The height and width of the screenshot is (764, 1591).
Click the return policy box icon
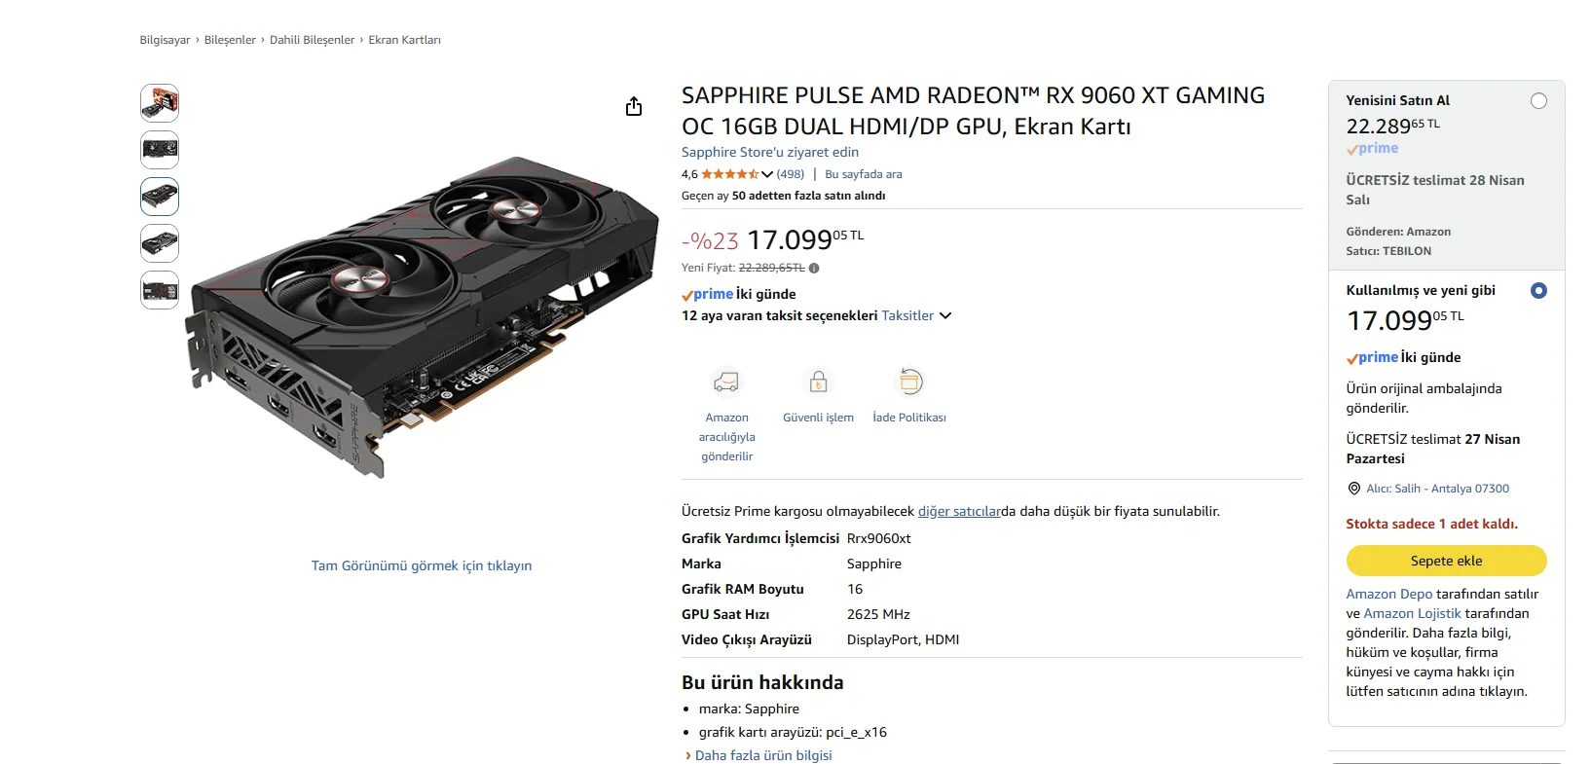click(x=910, y=382)
